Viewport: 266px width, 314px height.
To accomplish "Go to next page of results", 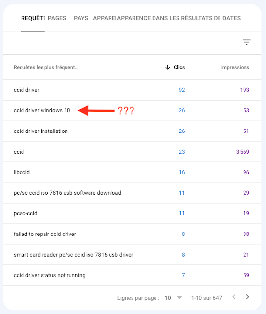I will pos(247,297).
